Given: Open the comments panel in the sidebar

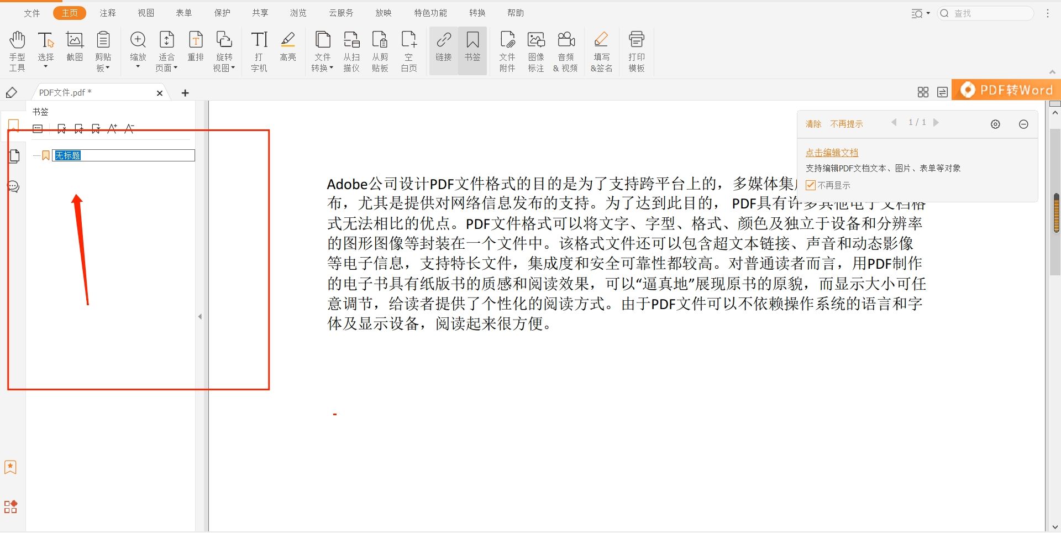Looking at the screenshot, I should click(13, 186).
